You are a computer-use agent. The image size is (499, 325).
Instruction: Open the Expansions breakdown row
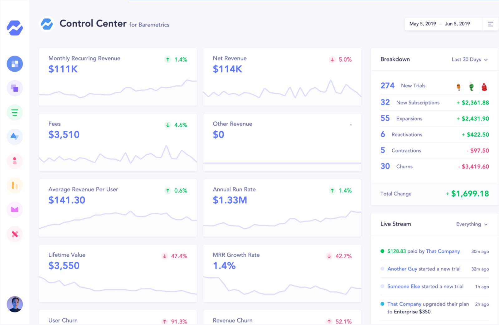point(434,119)
